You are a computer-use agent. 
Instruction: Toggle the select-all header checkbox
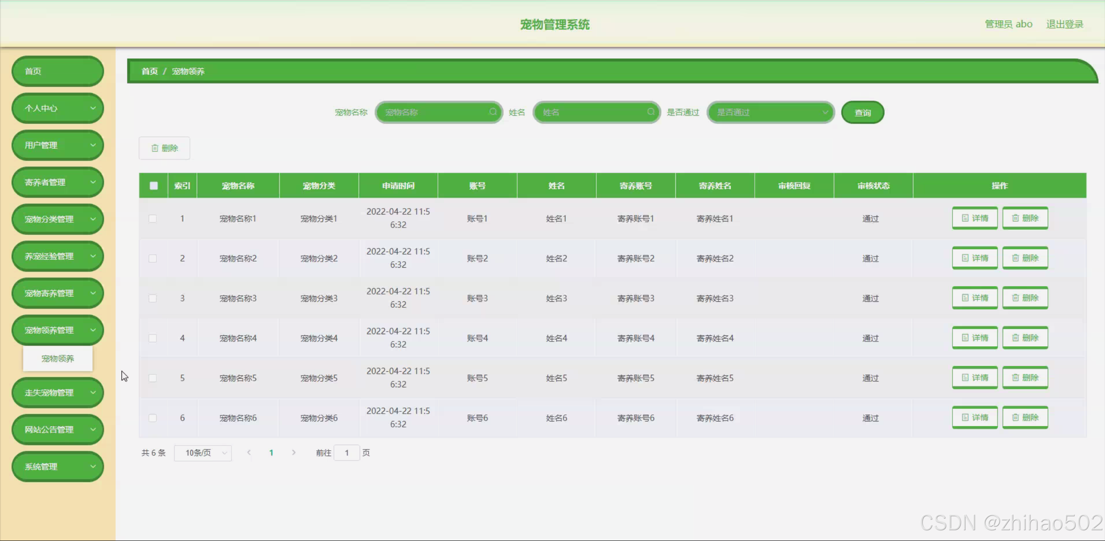(154, 186)
